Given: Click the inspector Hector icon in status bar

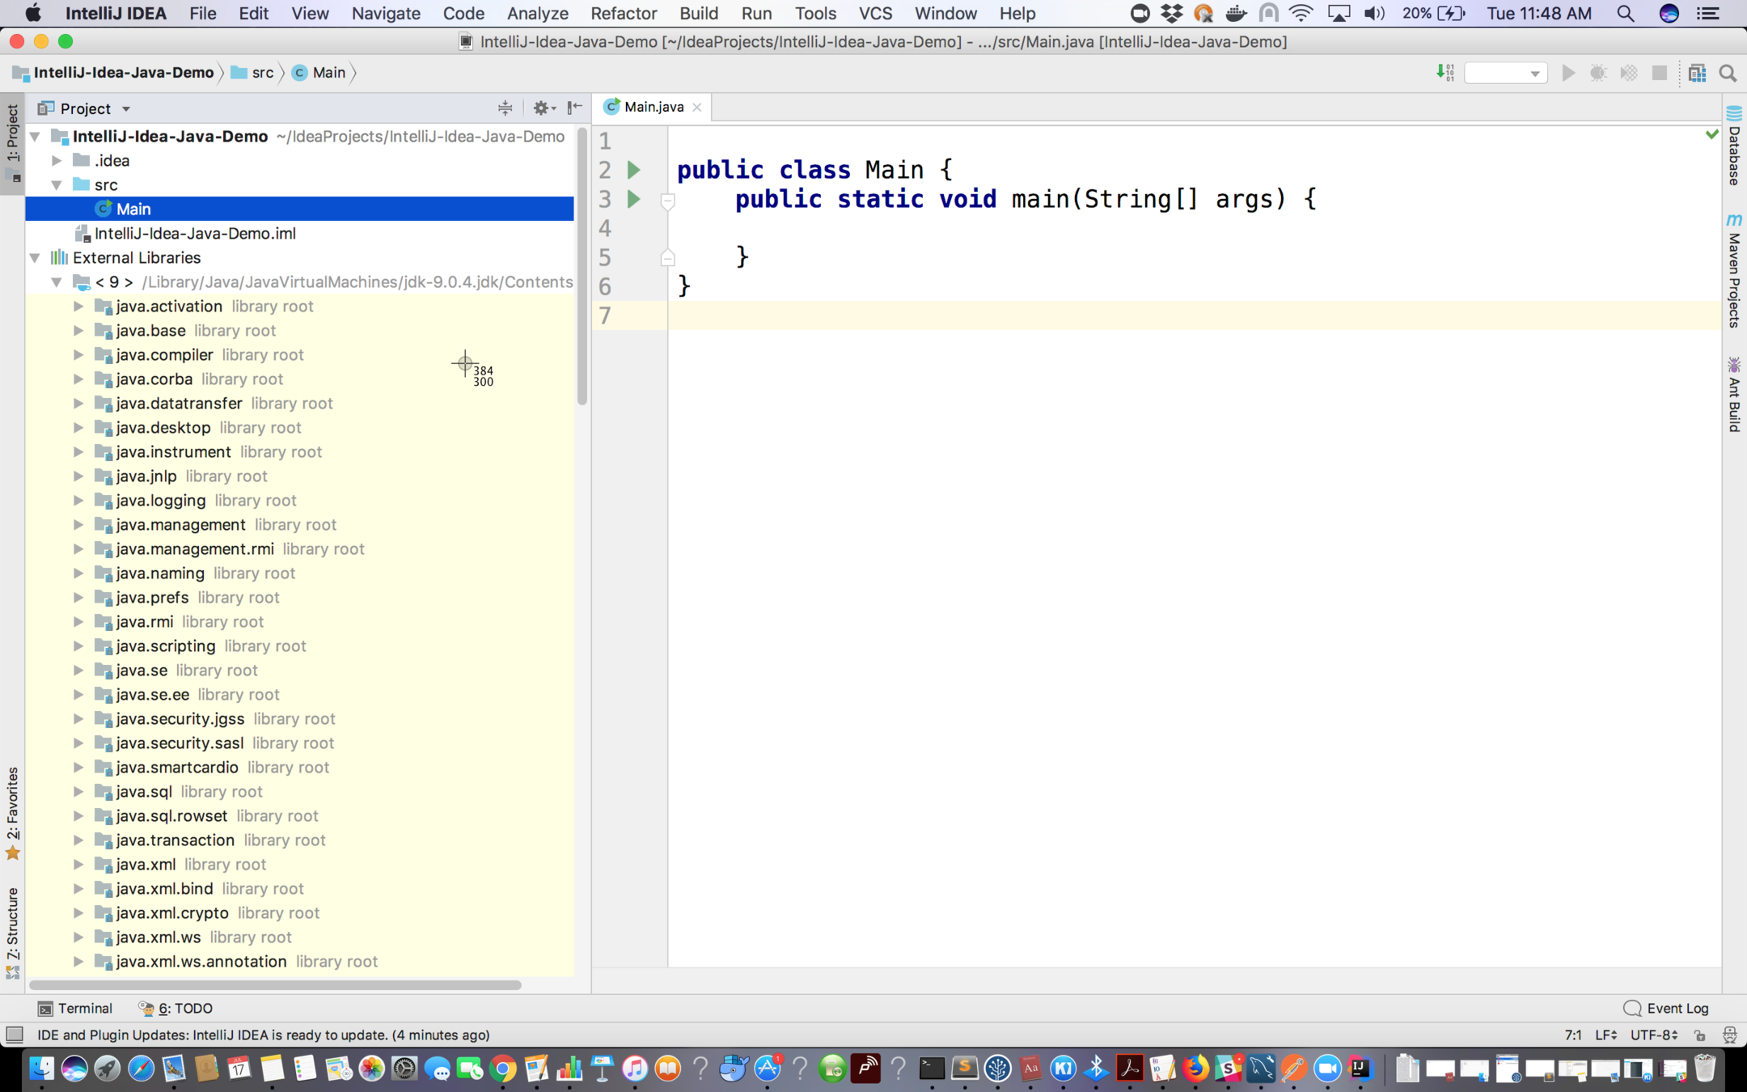Looking at the screenshot, I should [x=1729, y=1035].
